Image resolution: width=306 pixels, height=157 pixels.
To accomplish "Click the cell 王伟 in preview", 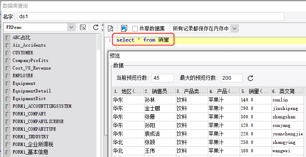I will coord(160,151).
